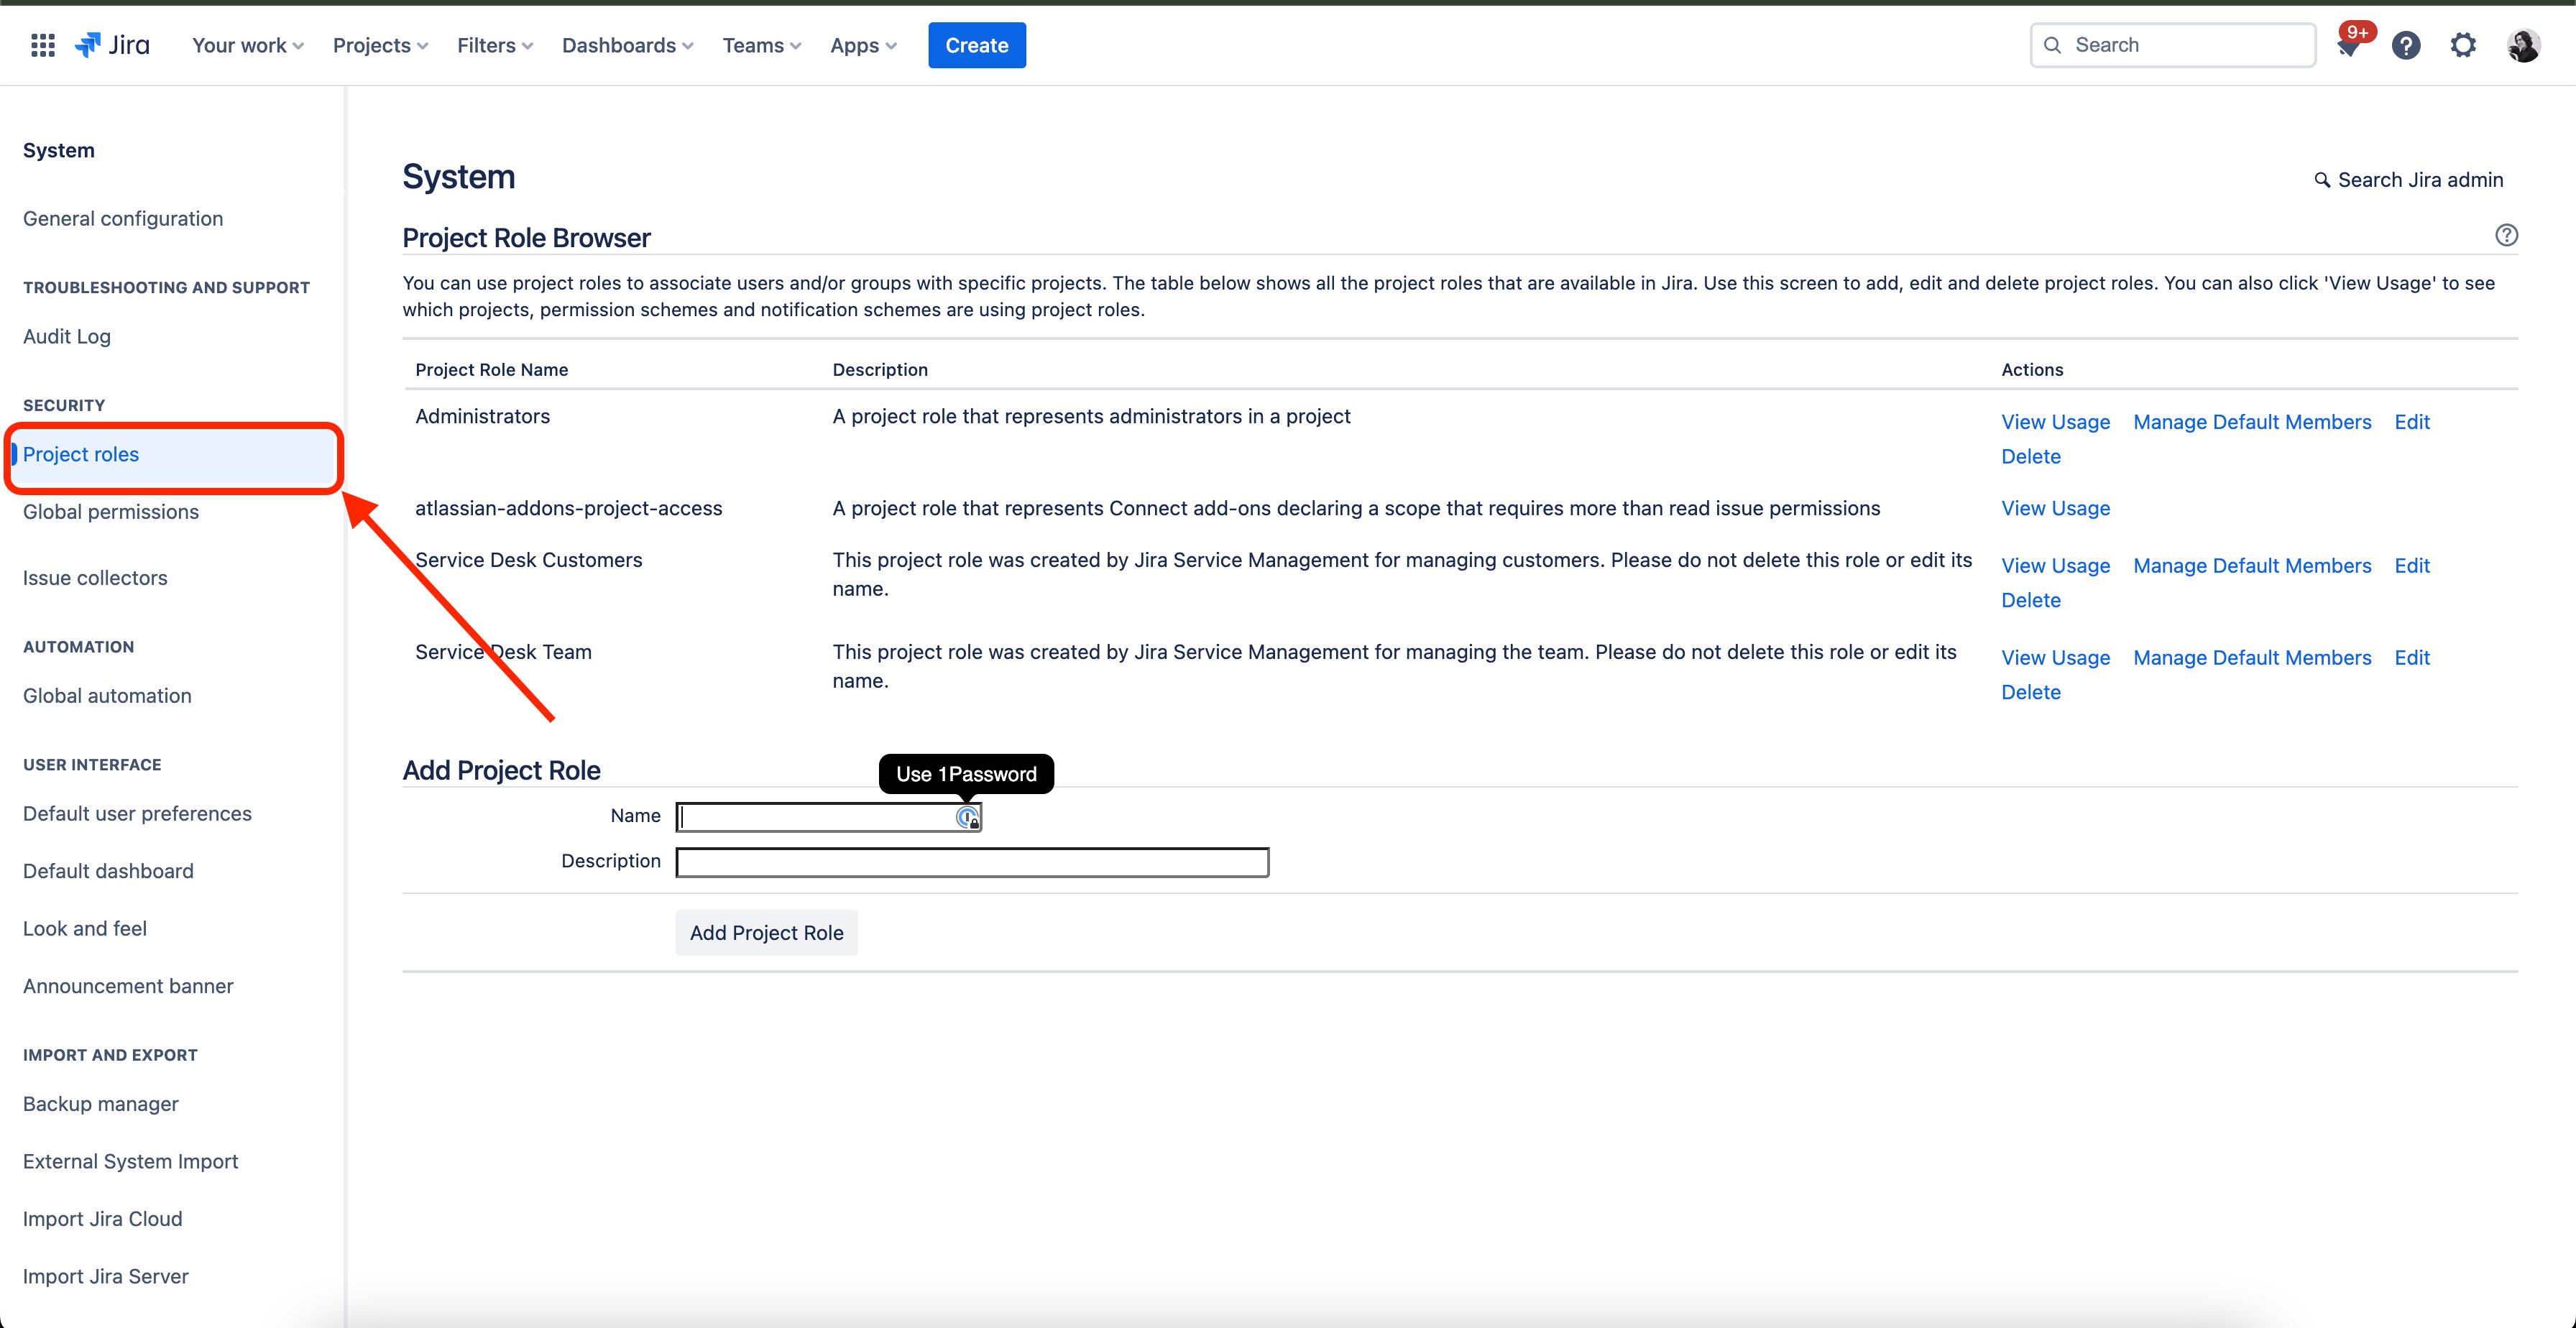The width and height of the screenshot is (2576, 1328).
Task: Expand the Filters menu
Action: pyautogui.click(x=495, y=45)
